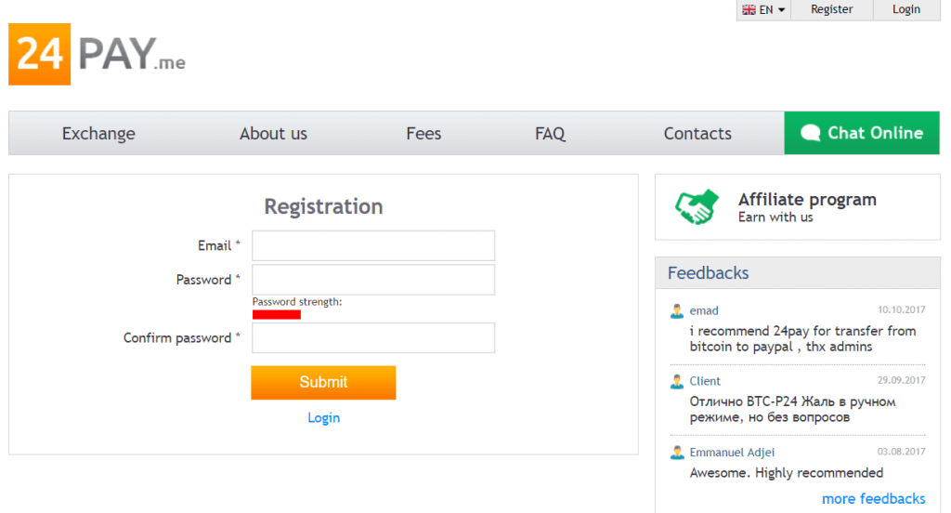Open the more feedbacks link
Viewport: 951px width, 513px height.
coord(873,498)
